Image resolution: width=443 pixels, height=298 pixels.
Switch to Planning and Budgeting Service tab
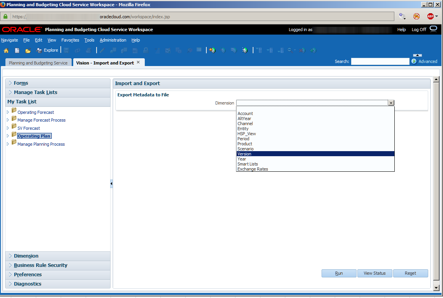tap(38, 63)
